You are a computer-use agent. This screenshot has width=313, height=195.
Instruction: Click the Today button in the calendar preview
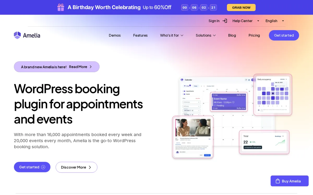(196, 86)
